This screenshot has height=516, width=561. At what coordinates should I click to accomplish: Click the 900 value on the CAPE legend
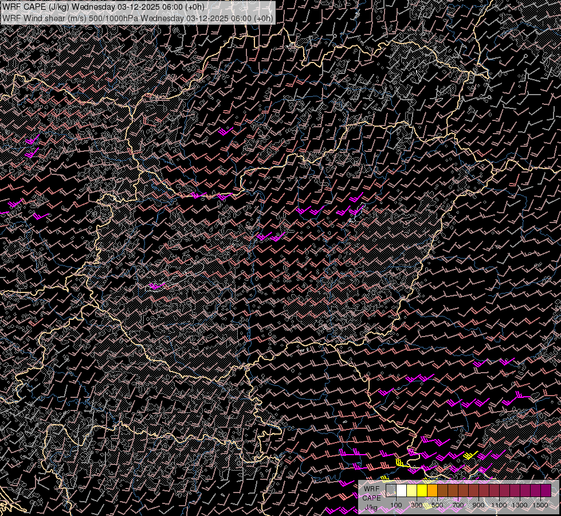point(478,505)
